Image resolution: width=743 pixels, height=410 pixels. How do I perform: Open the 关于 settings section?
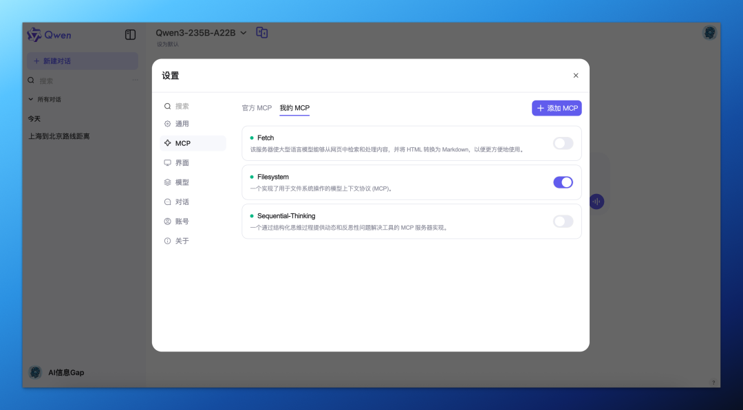(193, 241)
